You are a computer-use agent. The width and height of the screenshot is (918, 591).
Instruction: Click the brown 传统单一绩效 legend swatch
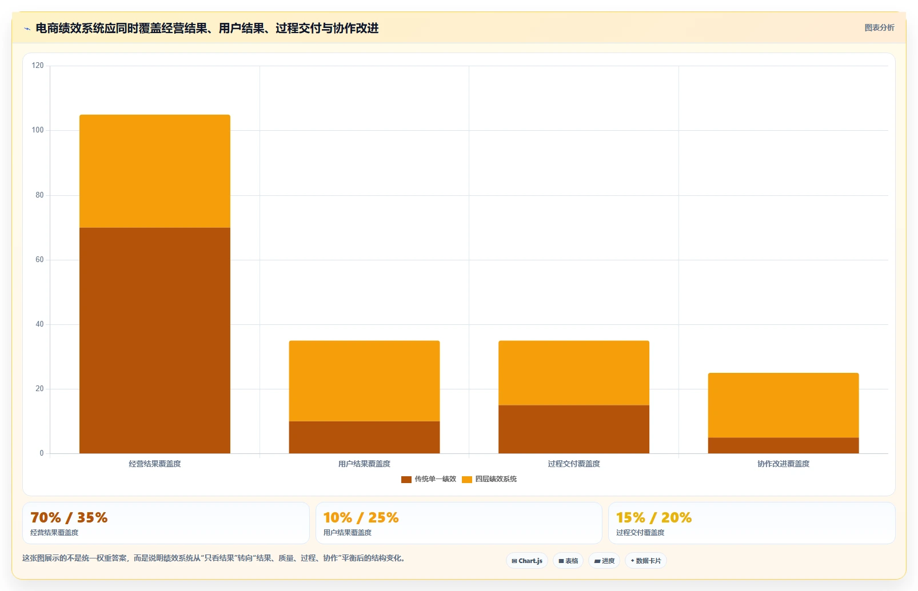tap(406, 480)
